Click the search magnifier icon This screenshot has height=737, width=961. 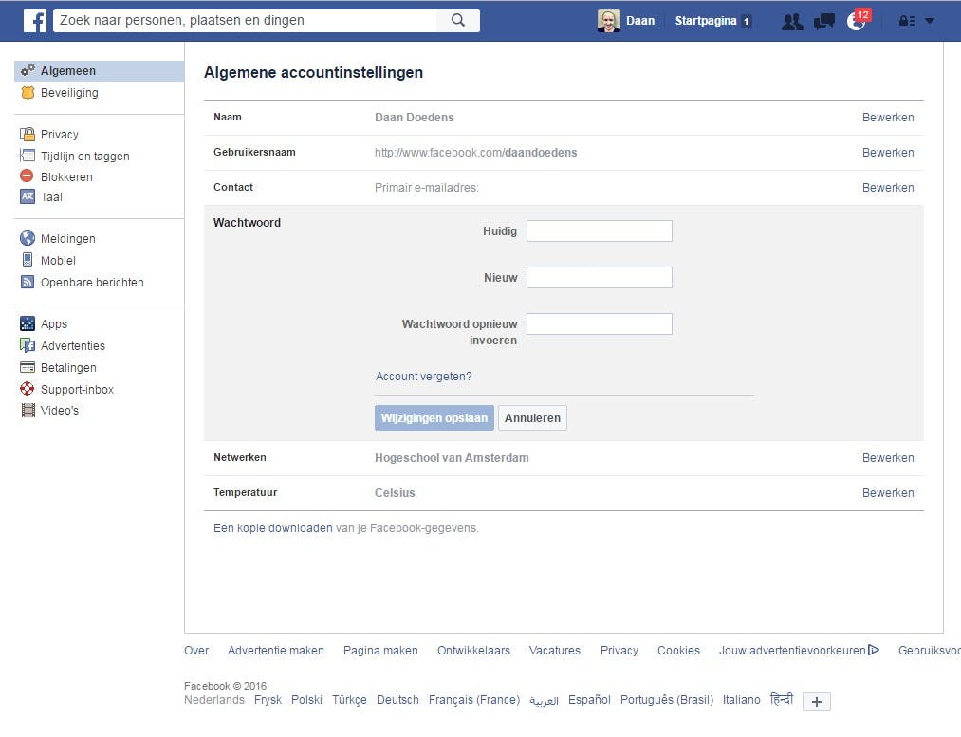pyautogui.click(x=458, y=20)
